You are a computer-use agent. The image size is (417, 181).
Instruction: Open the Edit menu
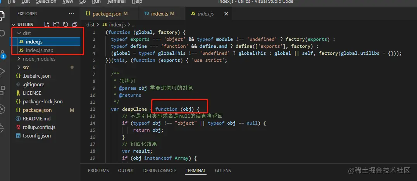pos(26,2)
